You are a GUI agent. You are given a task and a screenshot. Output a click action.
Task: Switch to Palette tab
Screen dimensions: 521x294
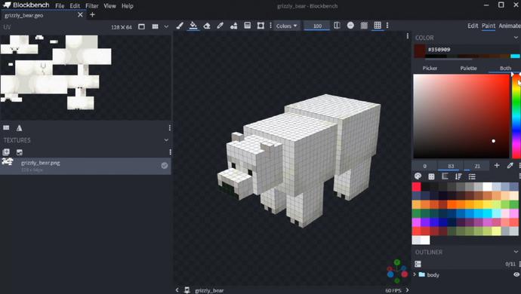click(x=468, y=68)
